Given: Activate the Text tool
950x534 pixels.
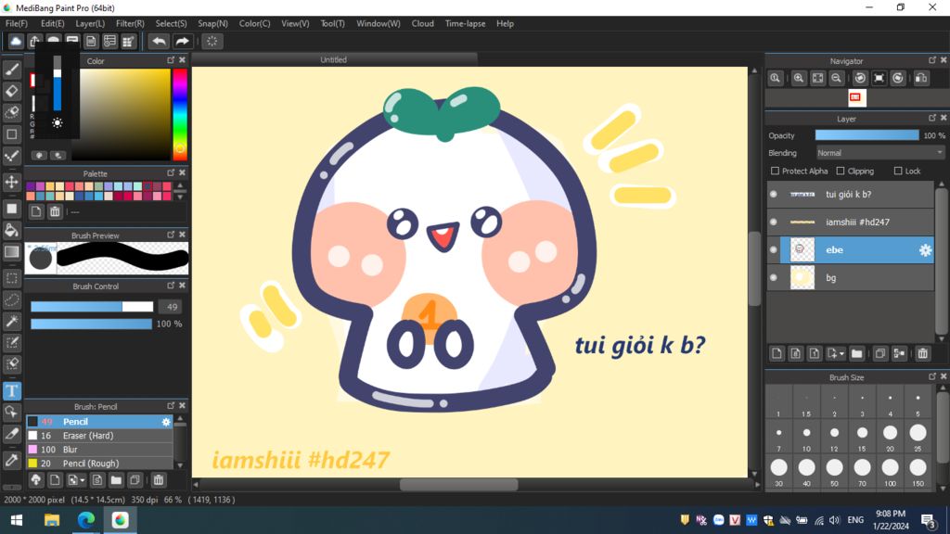Looking at the screenshot, I should point(12,390).
